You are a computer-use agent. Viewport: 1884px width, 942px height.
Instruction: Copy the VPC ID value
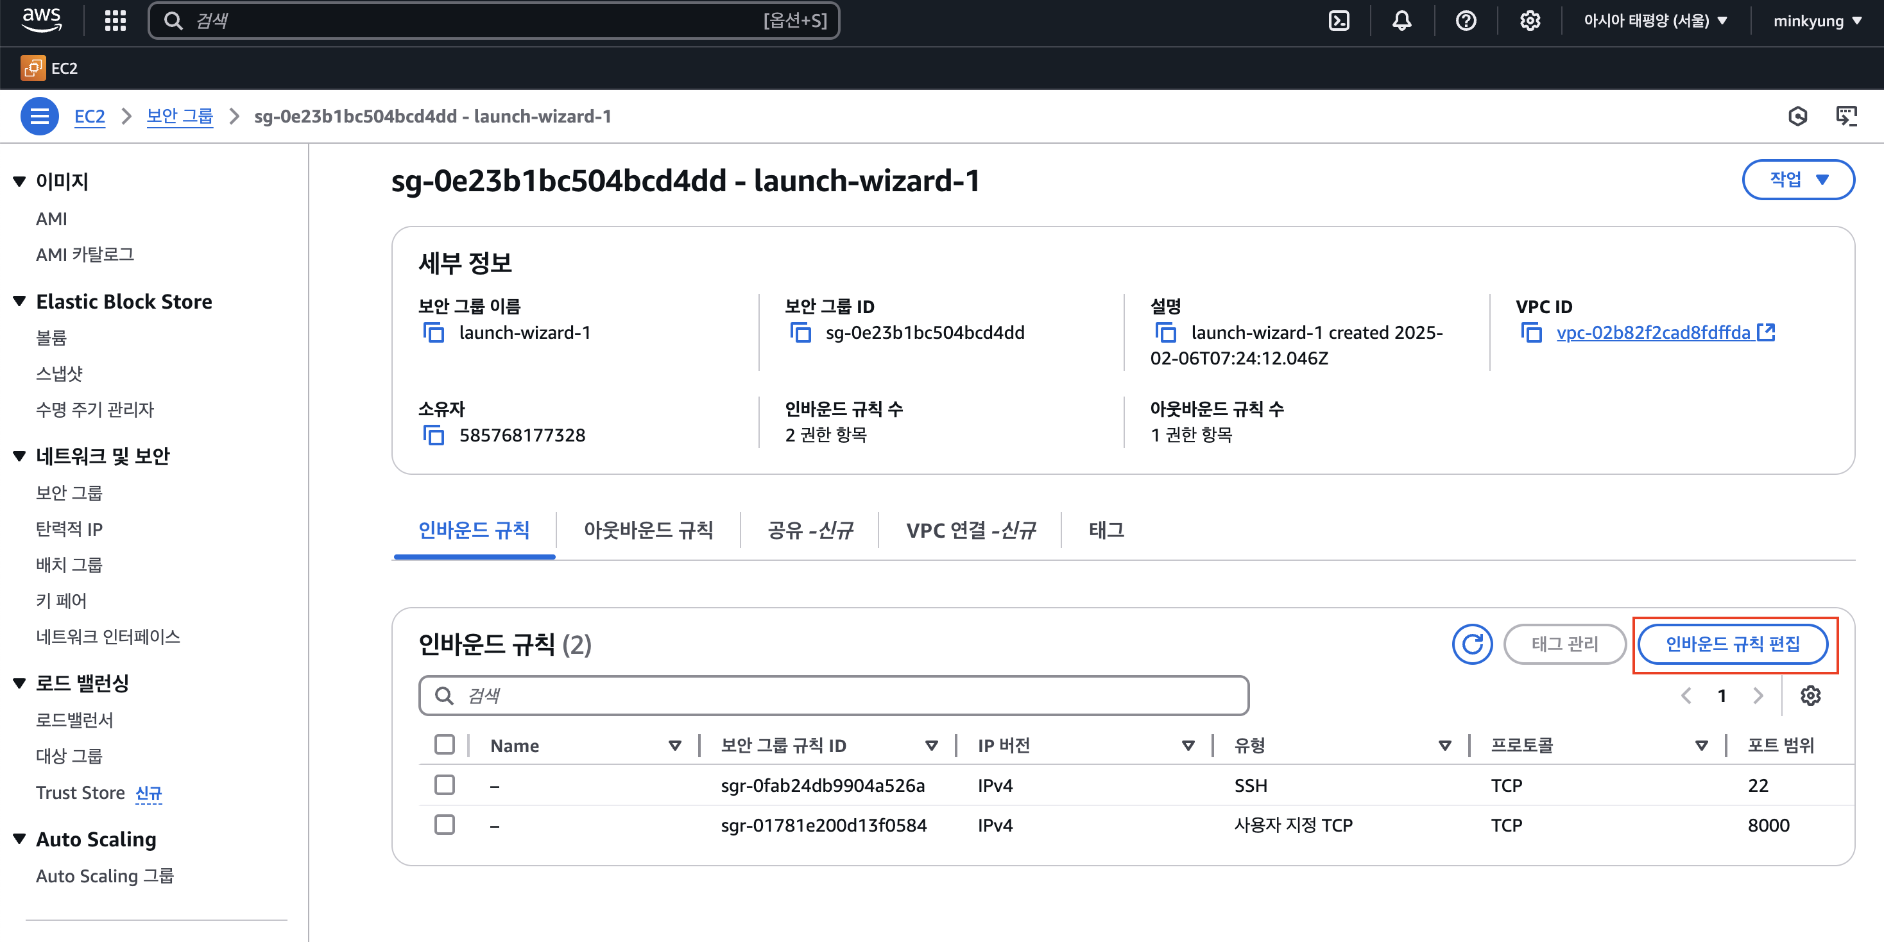1531,333
